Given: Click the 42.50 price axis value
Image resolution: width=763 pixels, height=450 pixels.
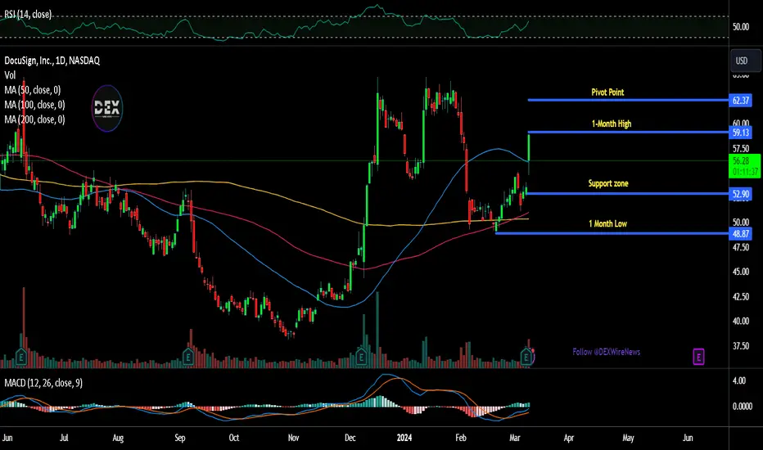Looking at the screenshot, I should pyautogui.click(x=741, y=296).
